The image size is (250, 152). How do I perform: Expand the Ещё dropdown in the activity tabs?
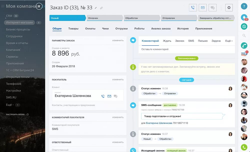229,41
